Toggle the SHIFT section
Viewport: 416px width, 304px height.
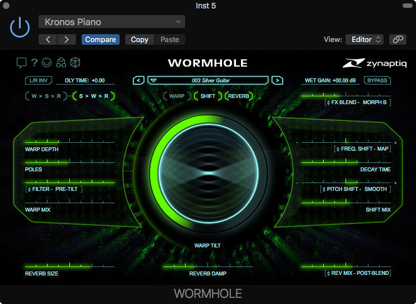[208, 96]
